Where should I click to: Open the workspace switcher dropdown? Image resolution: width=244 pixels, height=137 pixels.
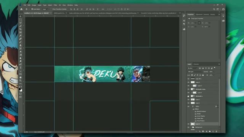pos(218,9)
